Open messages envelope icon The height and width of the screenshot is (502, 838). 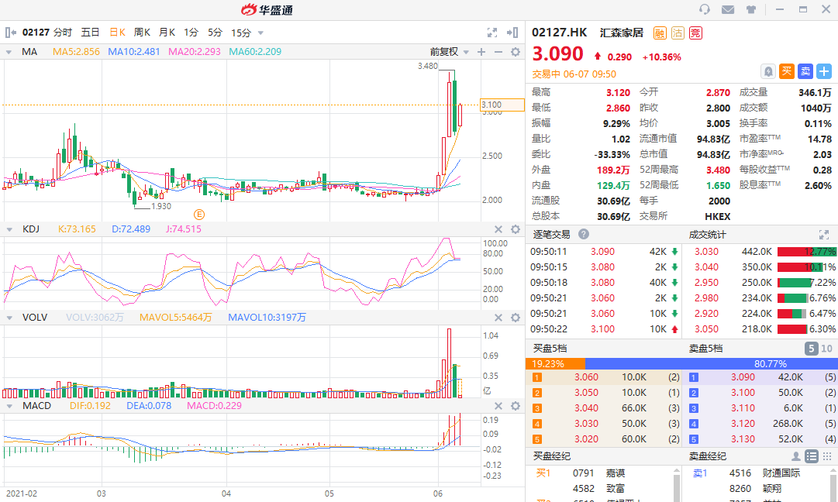(727, 9)
